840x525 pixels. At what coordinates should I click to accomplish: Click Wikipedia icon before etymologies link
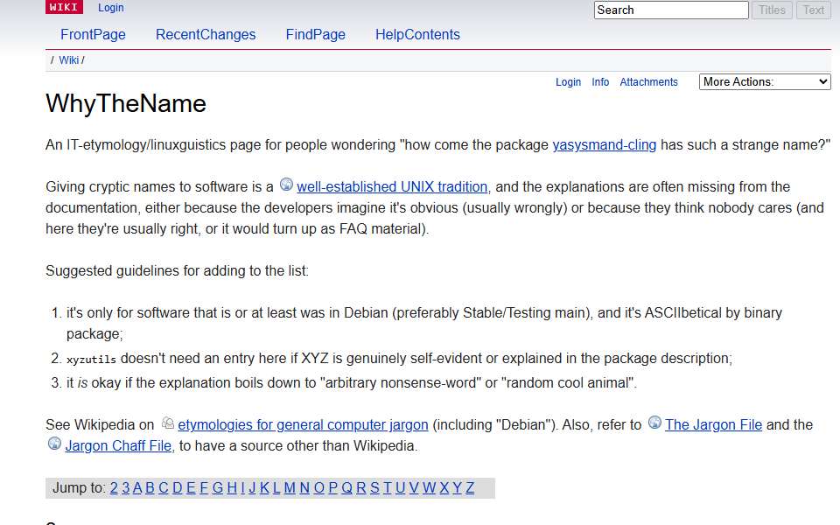[168, 423]
